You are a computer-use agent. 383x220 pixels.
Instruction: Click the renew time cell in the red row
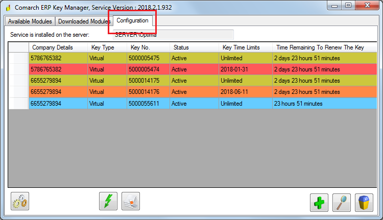[325, 69]
